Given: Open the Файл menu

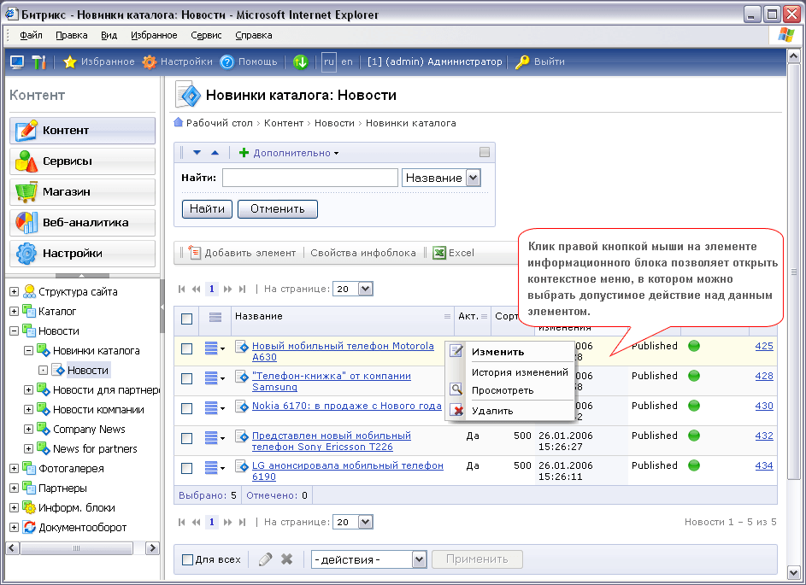Looking at the screenshot, I should point(31,35).
